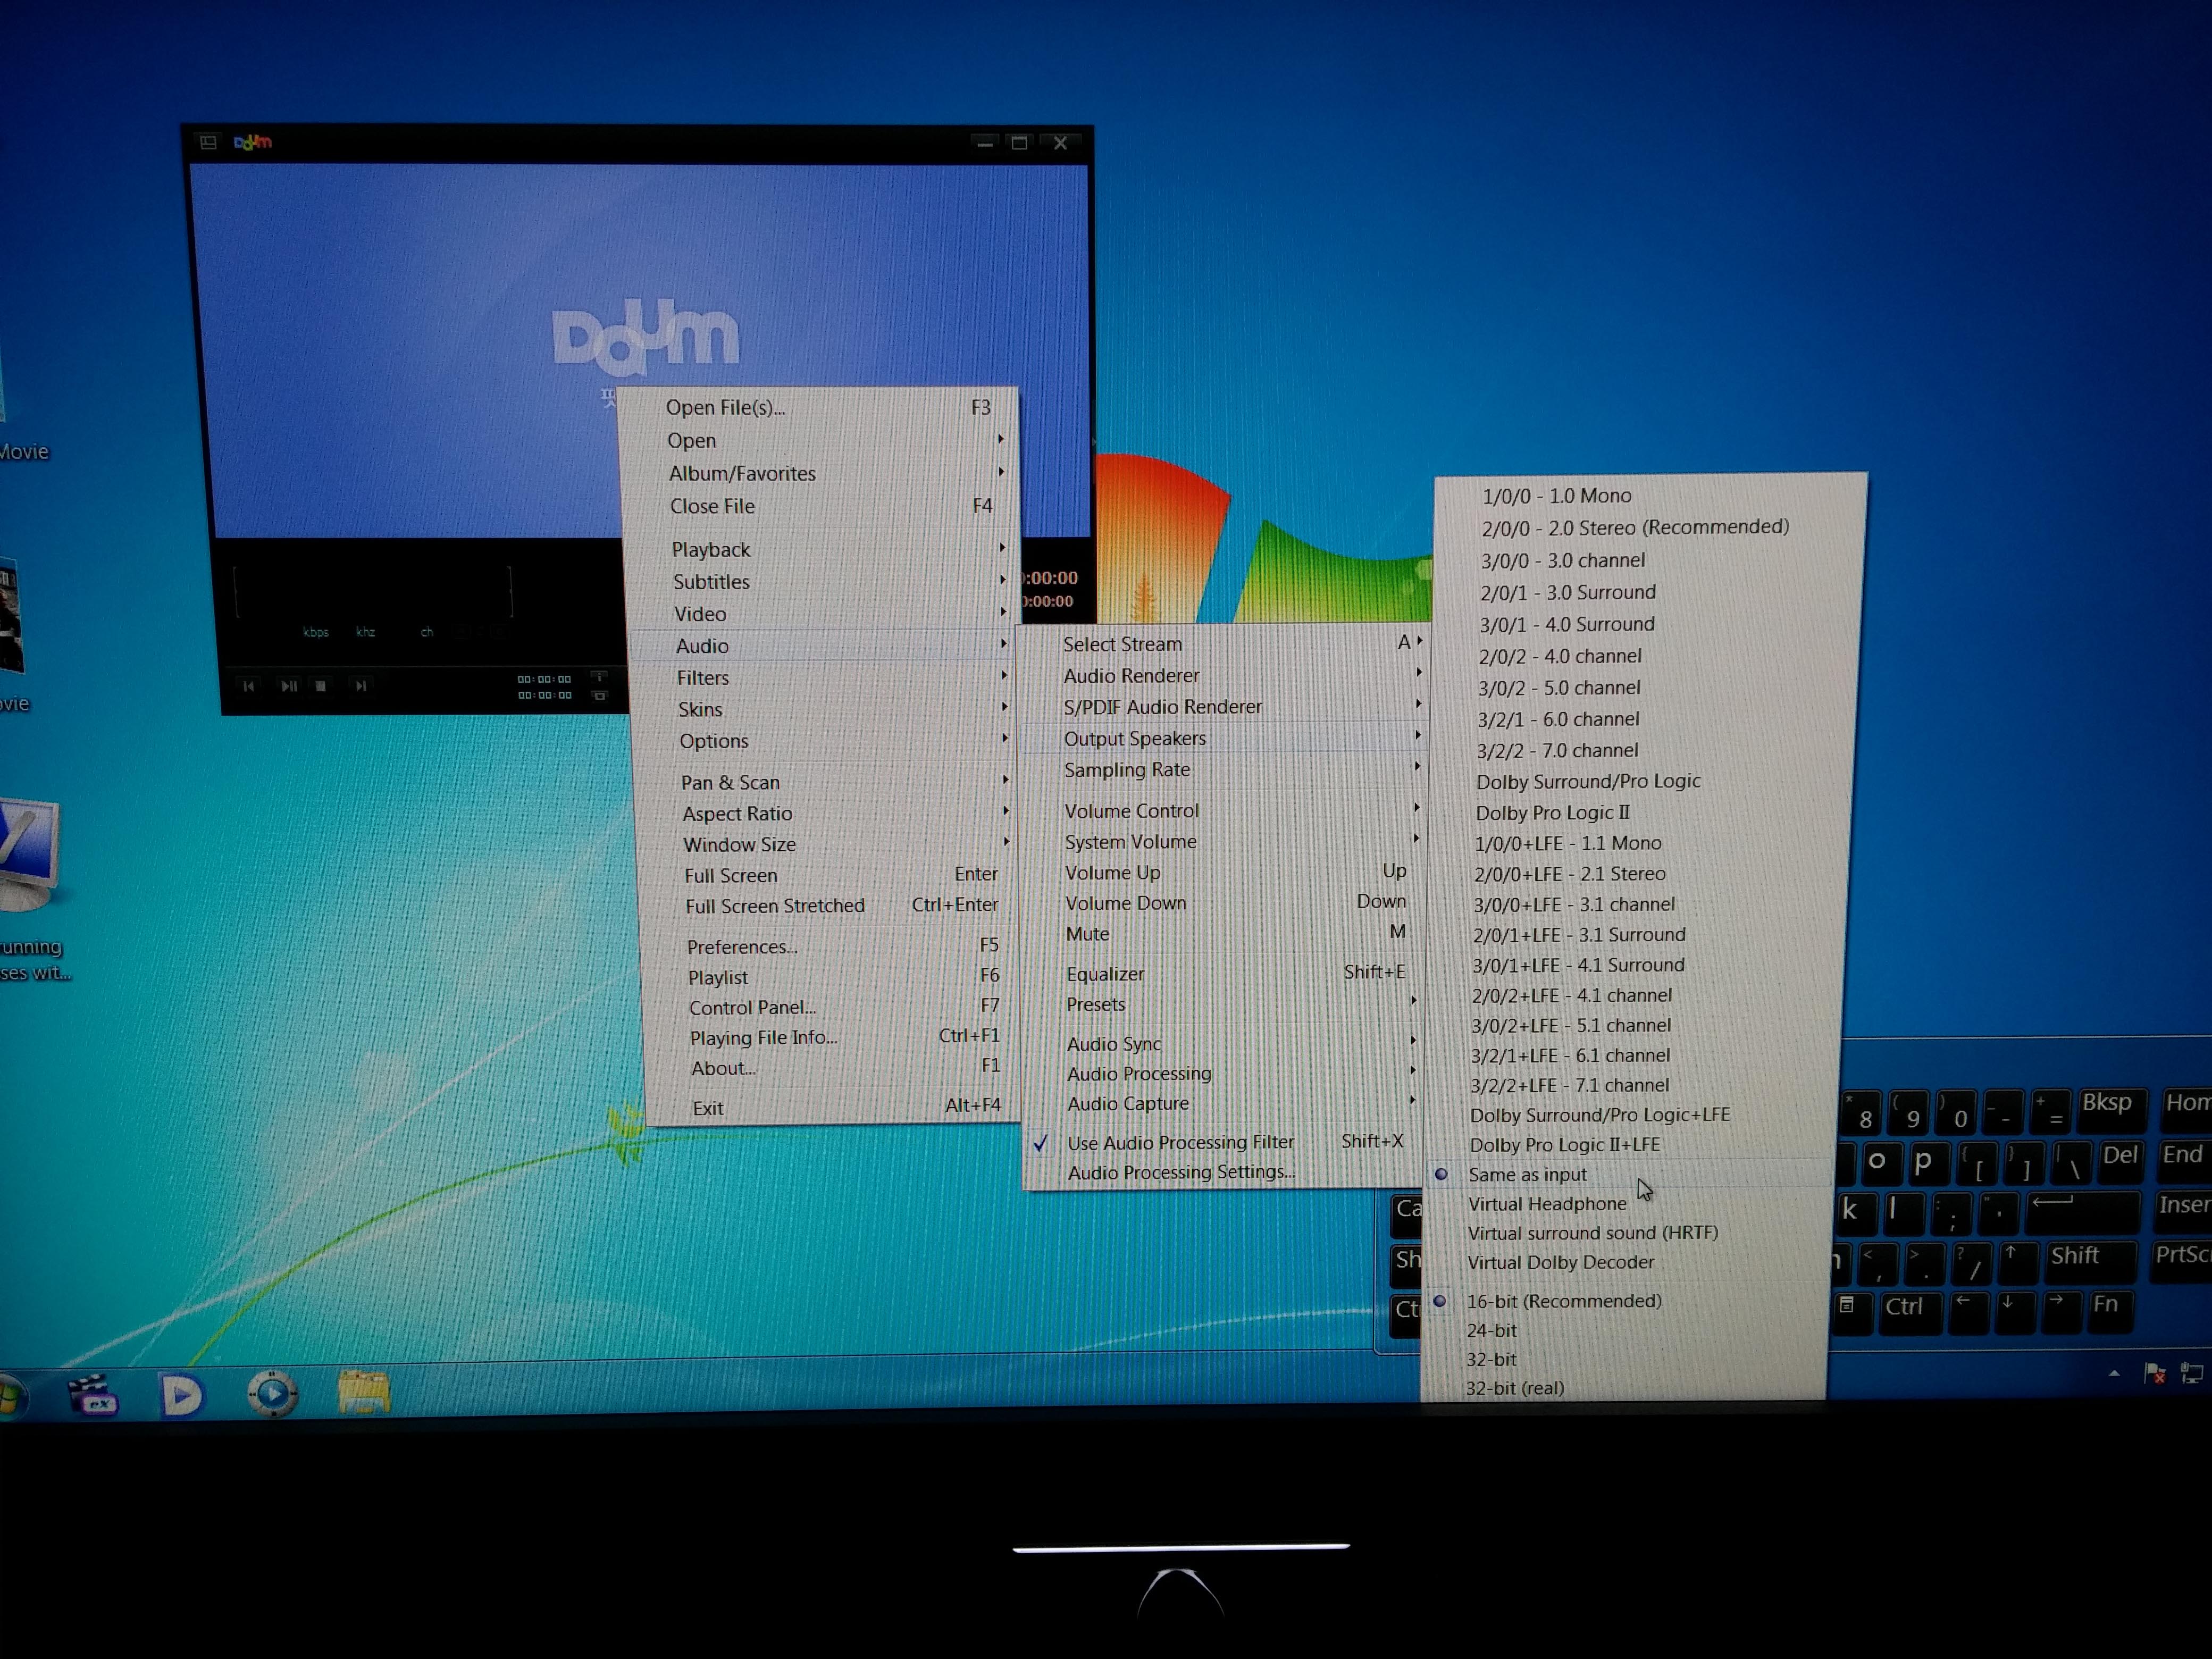Open Windows Media Player in taskbar

tap(272, 1394)
